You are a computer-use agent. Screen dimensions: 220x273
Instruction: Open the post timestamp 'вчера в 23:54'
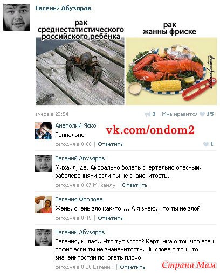(52, 114)
